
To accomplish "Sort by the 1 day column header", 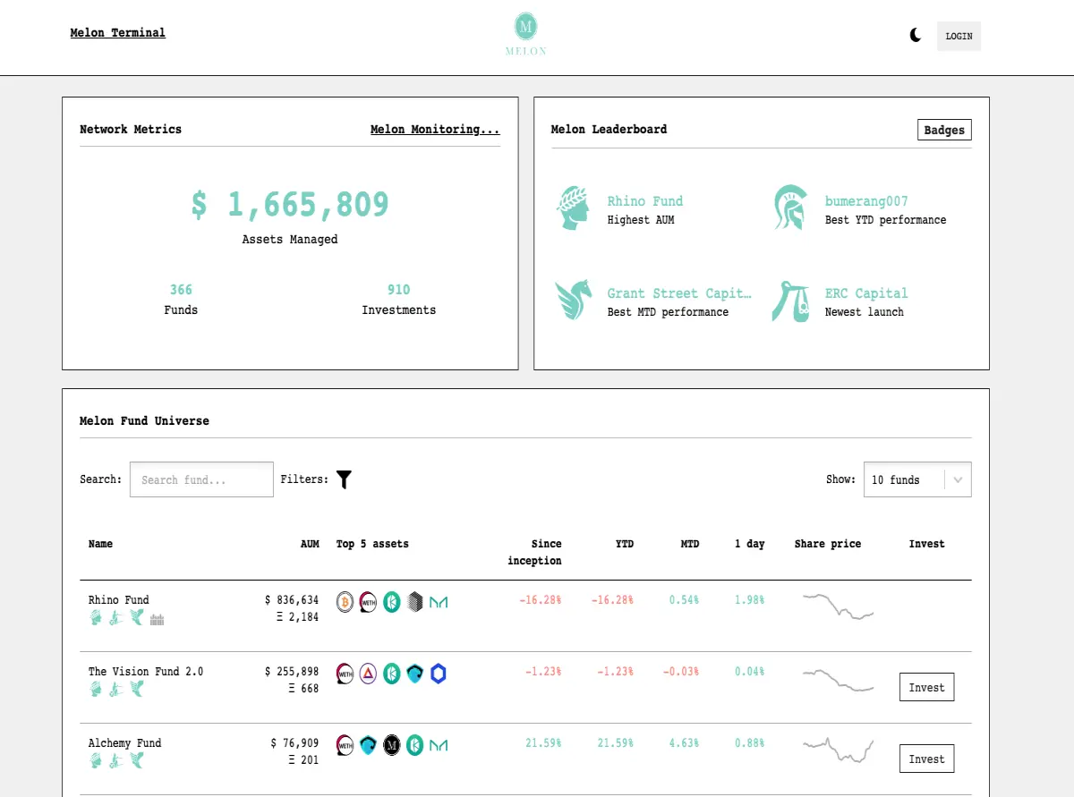I will click(x=749, y=544).
